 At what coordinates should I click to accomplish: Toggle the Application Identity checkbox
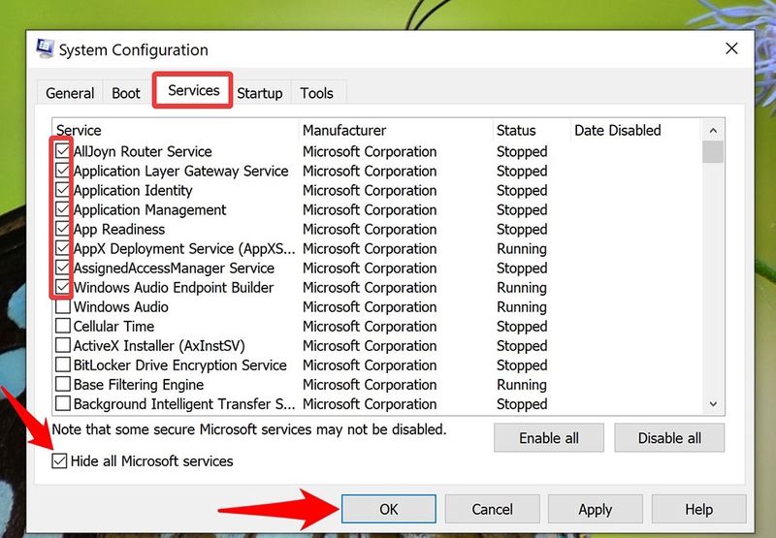click(x=62, y=190)
